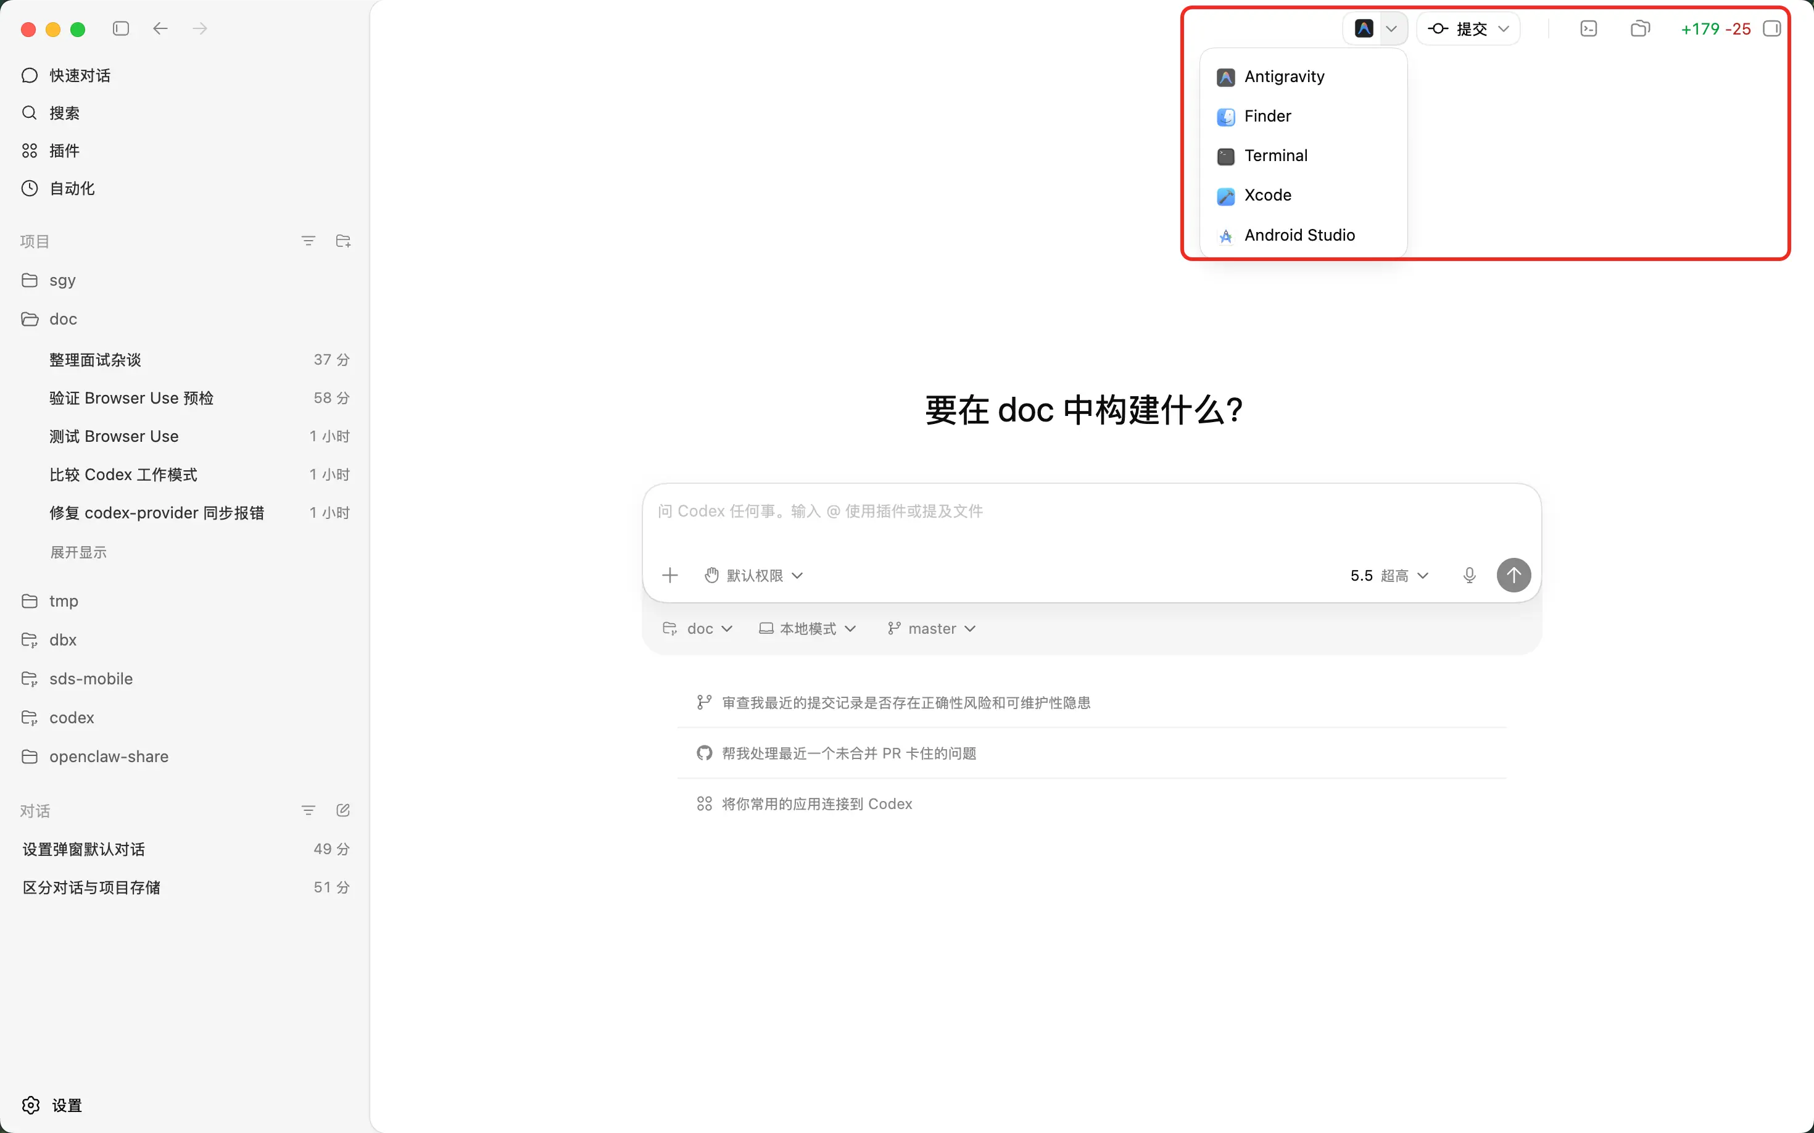Choose Android Studio in the app menu
The width and height of the screenshot is (1814, 1133).
[x=1299, y=235]
